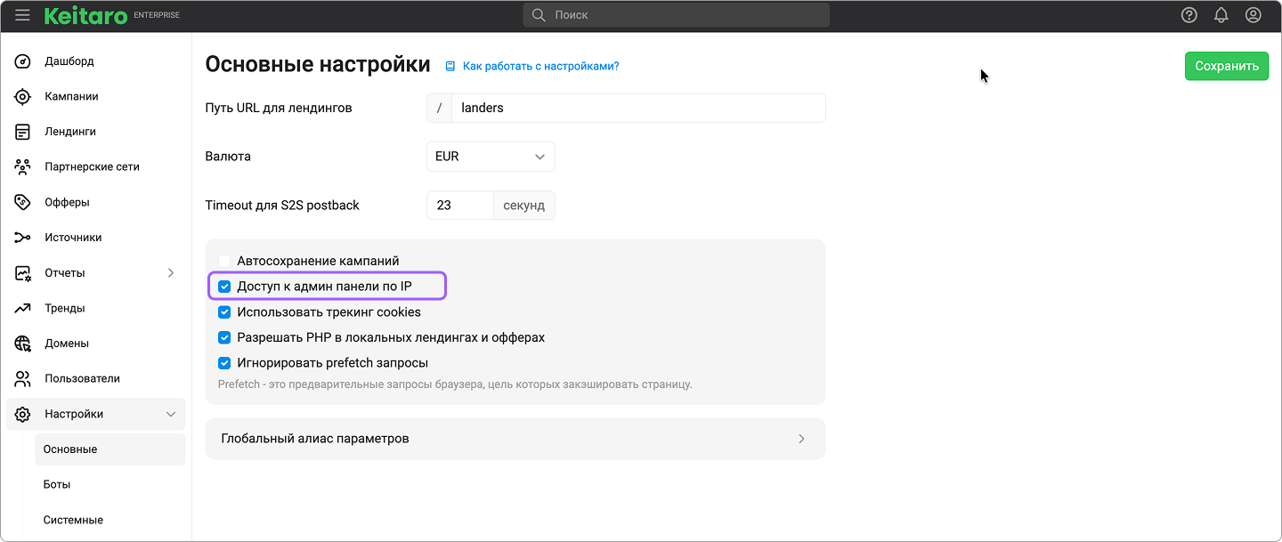Click the Кампании target icon

(x=23, y=97)
